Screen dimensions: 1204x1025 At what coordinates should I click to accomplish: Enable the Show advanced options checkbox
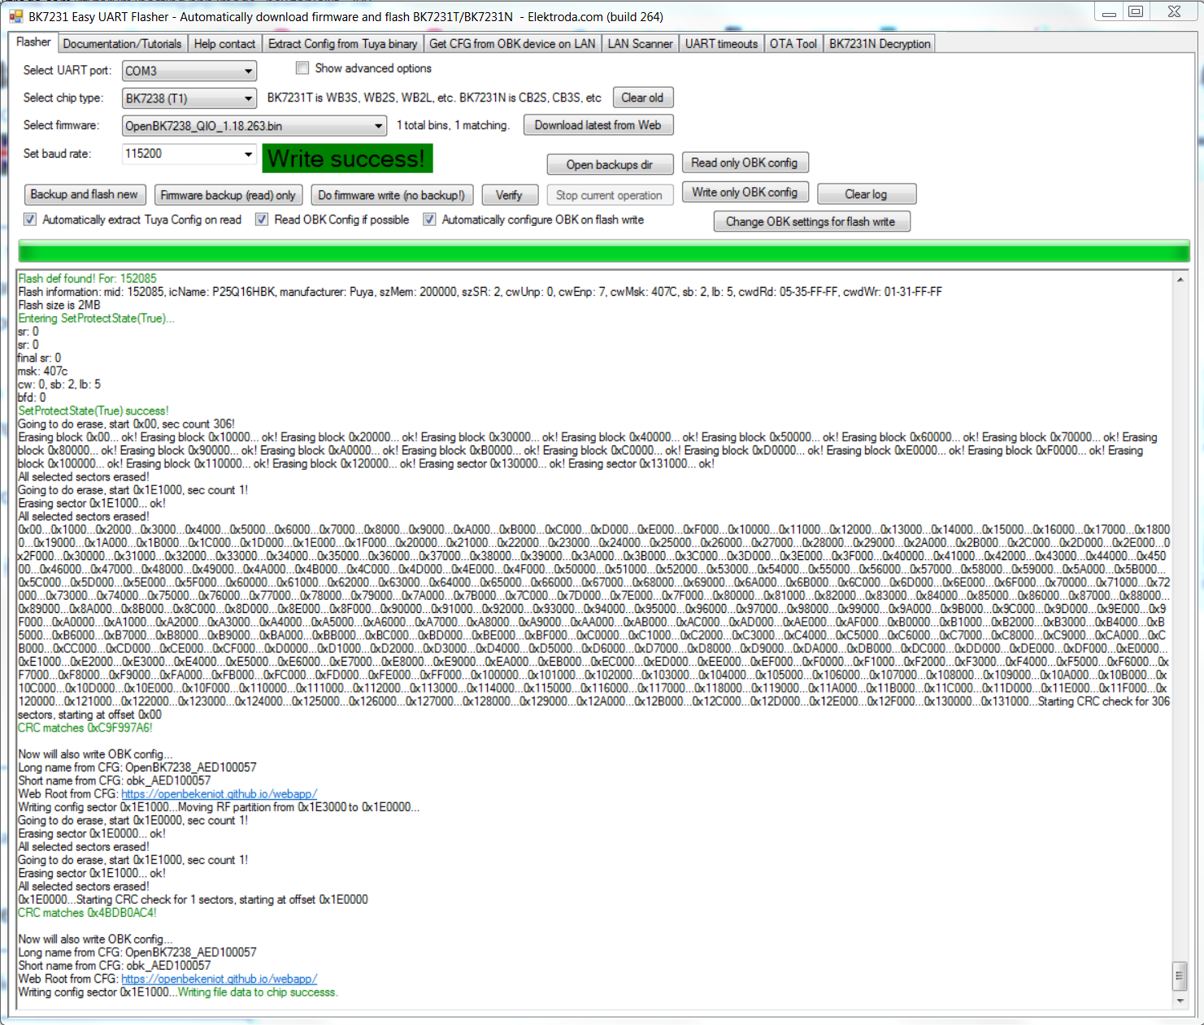(x=302, y=68)
